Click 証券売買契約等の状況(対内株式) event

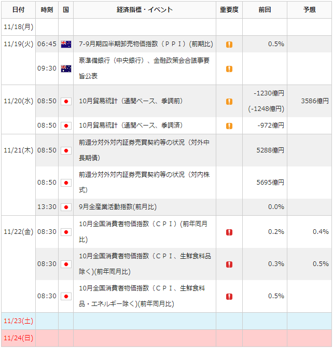[144, 183]
